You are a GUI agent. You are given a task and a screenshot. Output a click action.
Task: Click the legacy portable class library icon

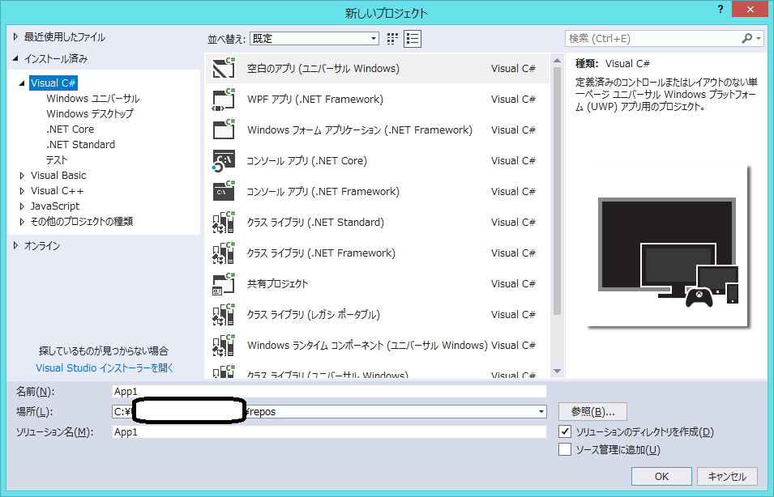[224, 315]
